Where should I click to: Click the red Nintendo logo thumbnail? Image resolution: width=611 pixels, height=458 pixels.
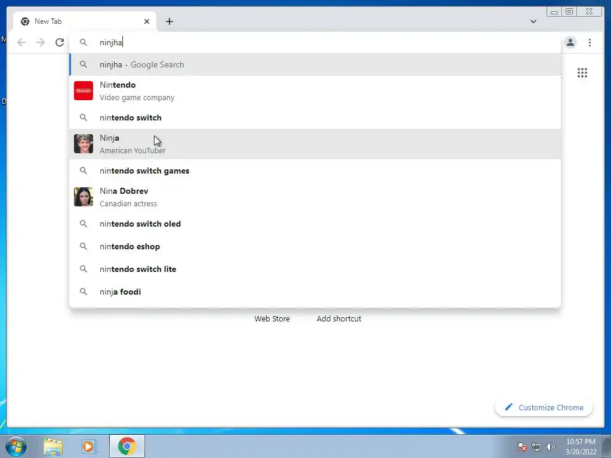pos(84,91)
